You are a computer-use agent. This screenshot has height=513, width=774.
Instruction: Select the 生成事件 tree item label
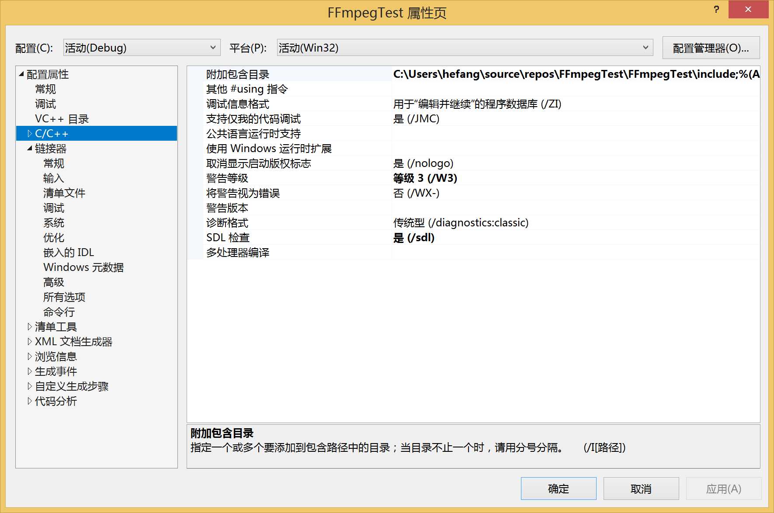pyautogui.click(x=56, y=371)
